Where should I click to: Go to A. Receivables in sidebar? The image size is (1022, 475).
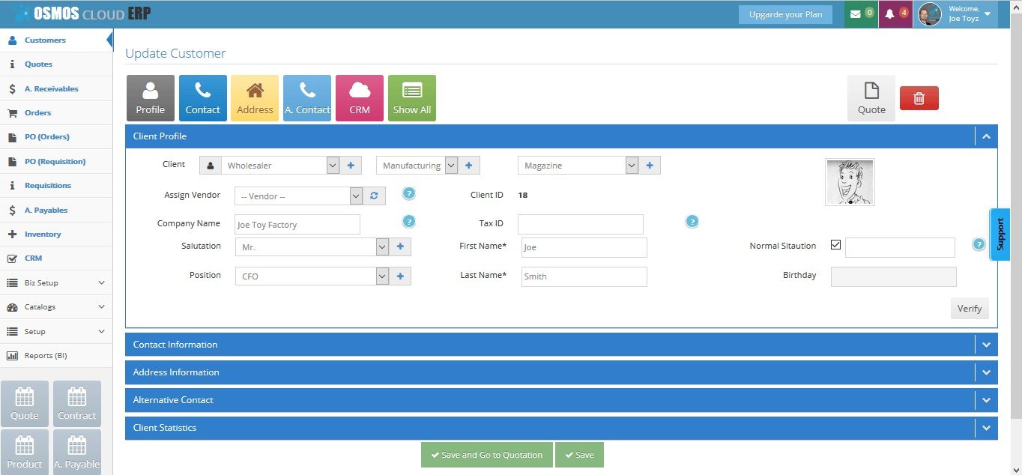tap(56, 88)
